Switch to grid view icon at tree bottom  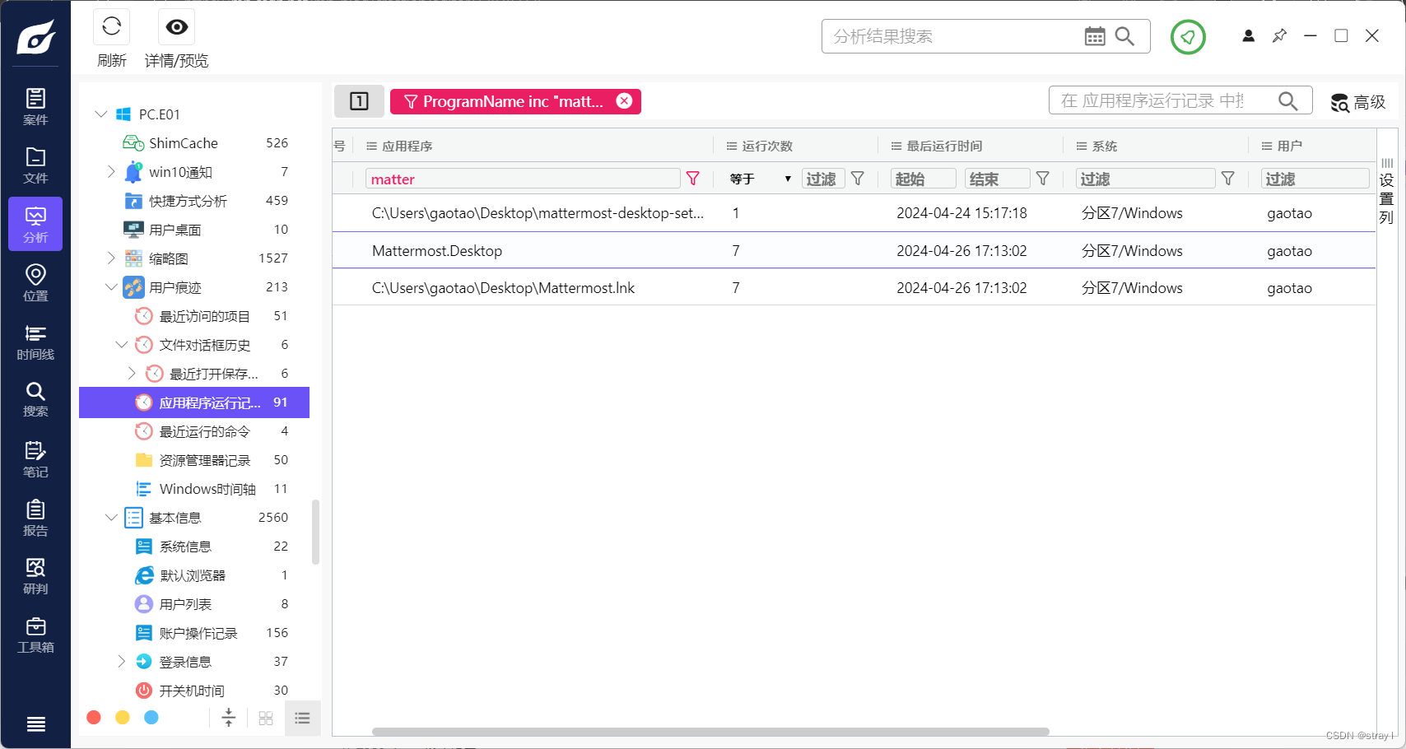pos(266,718)
